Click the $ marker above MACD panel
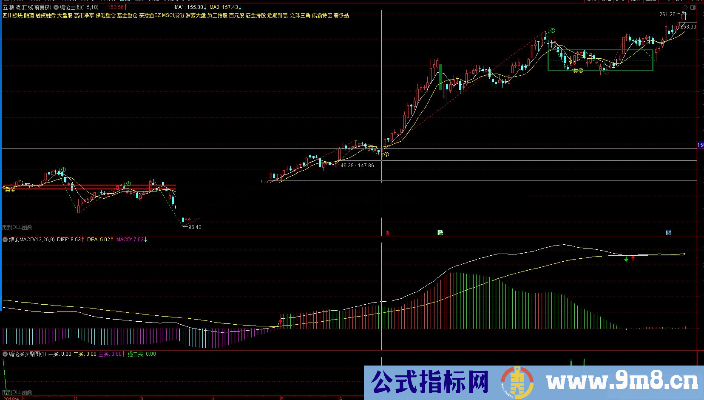The width and height of the screenshot is (704, 400). 387,233
